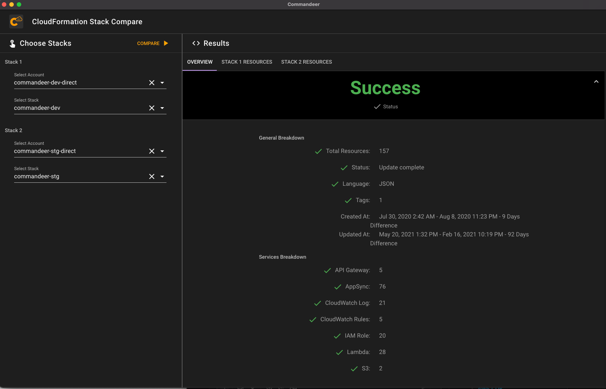Open the commandeer-stg stack dropdown arrow
This screenshot has width=606, height=389.
(162, 176)
